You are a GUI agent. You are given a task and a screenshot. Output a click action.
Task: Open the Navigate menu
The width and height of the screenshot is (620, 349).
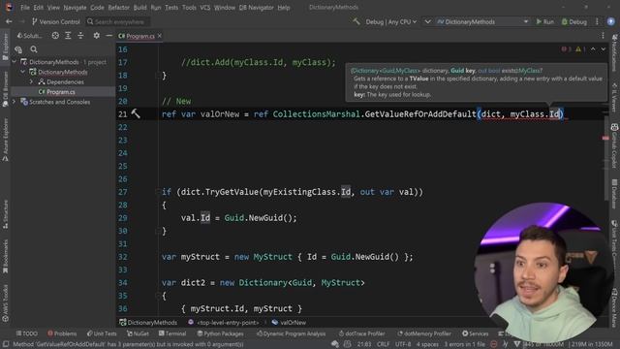pos(75,7)
